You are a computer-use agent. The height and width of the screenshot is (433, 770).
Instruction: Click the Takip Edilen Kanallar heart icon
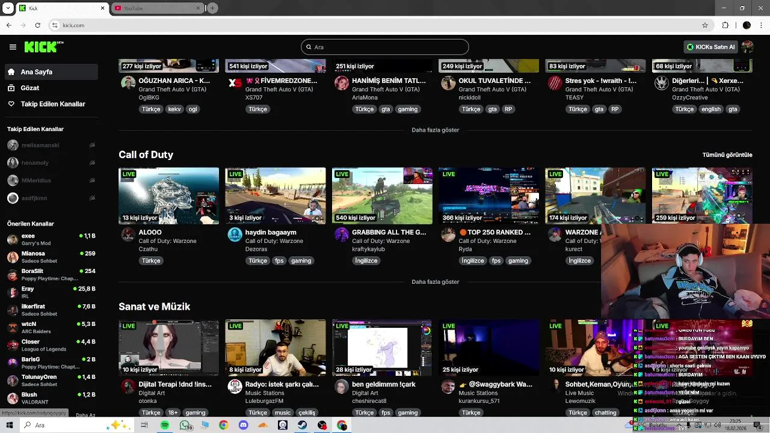coord(11,104)
